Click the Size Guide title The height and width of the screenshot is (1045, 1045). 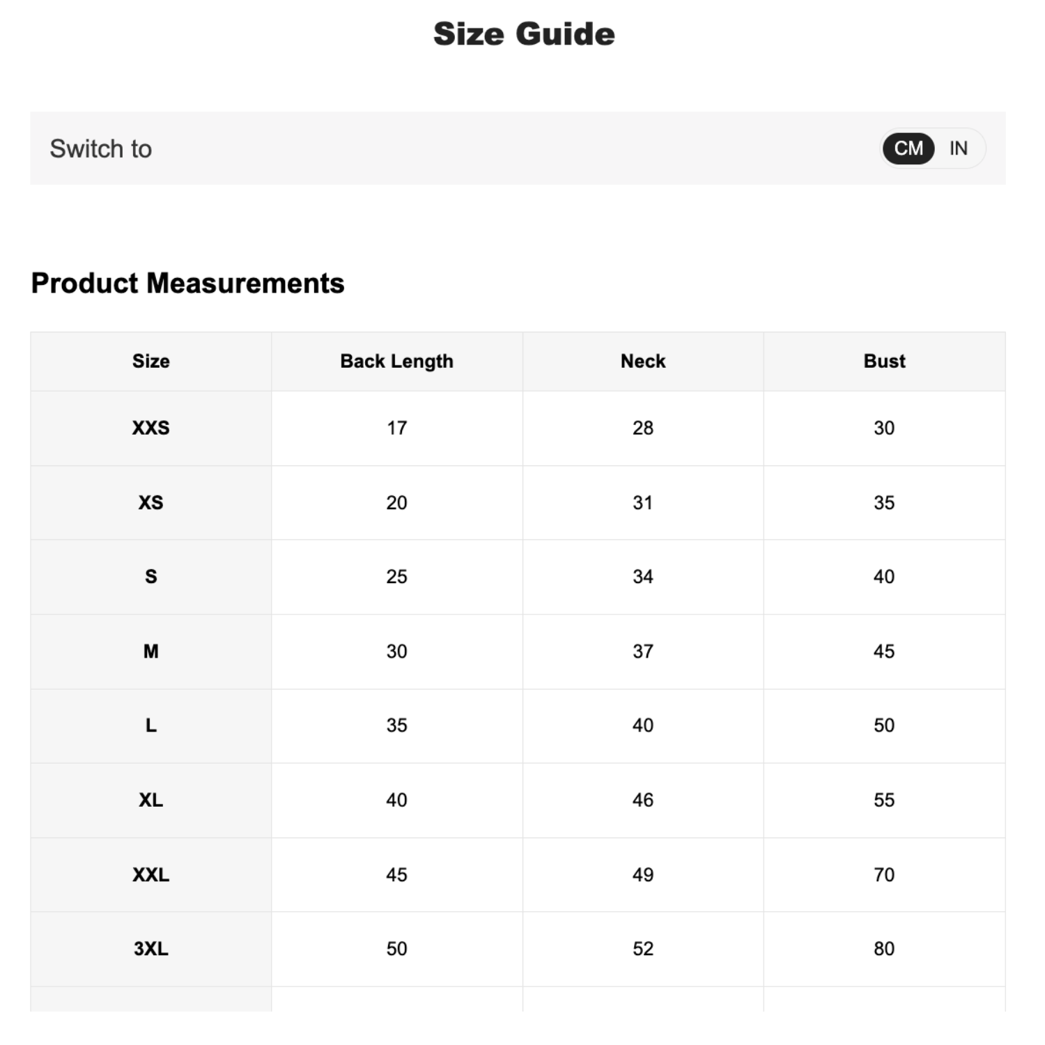524,34
